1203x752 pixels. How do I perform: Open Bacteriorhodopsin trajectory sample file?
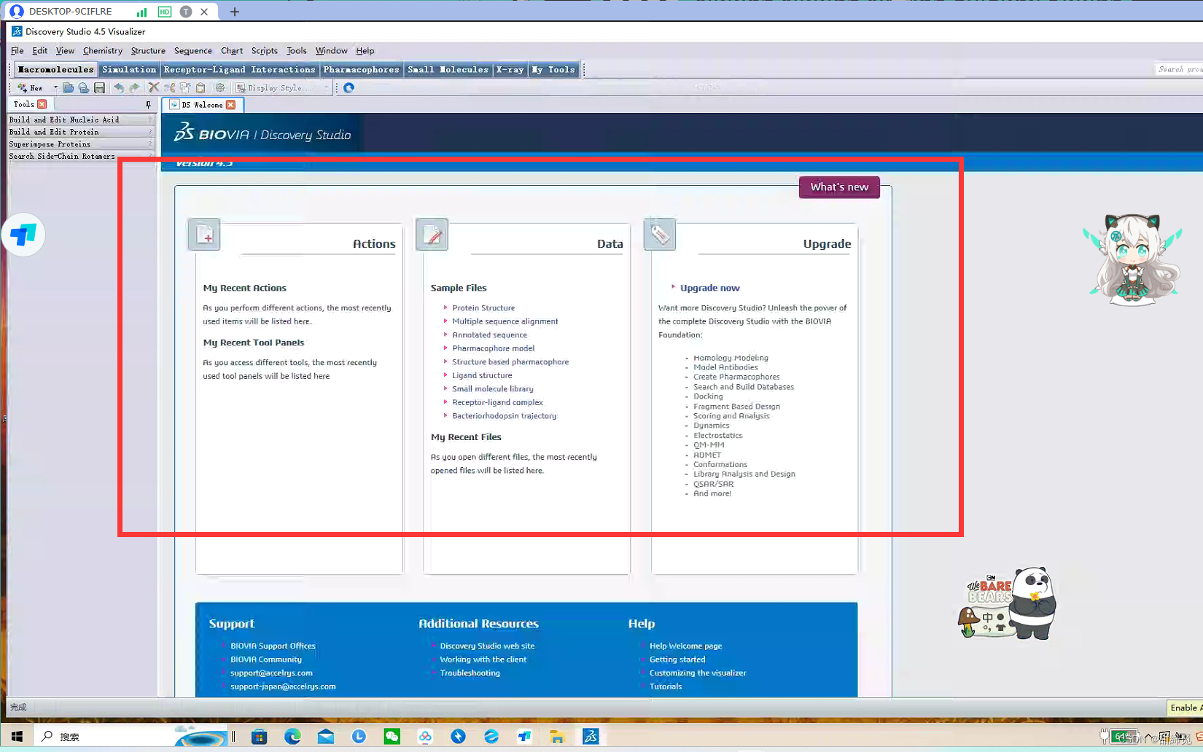point(505,416)
